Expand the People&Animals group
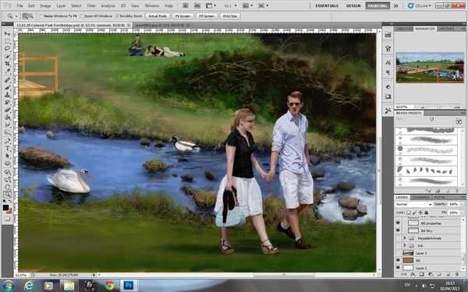 (x=405, y=237)
